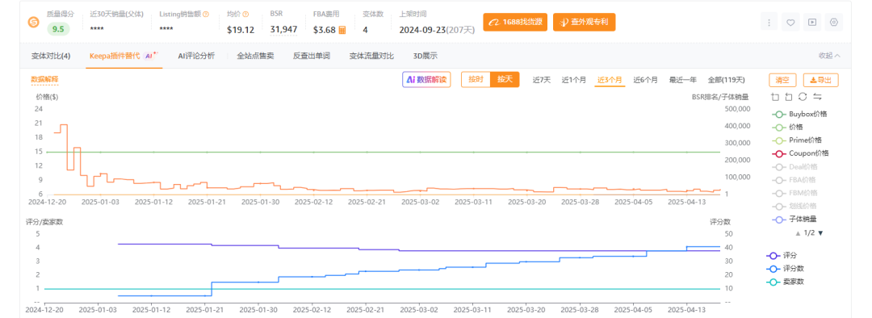Open the video play icon
Image resolution: width=872 pixels, height=318 pixels.
[x=812, y=23]
